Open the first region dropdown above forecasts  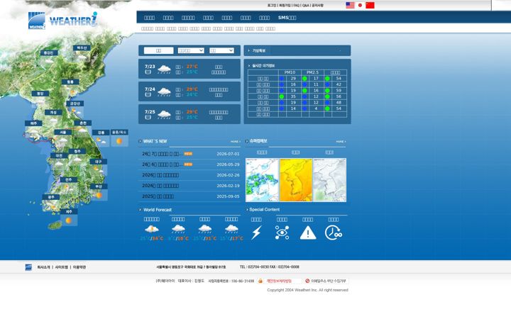pyautogui.click(x=191, y=50)
